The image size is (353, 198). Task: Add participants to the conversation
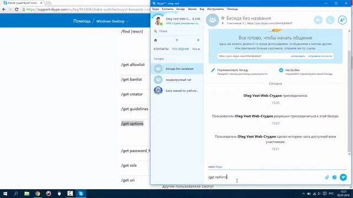342,20
